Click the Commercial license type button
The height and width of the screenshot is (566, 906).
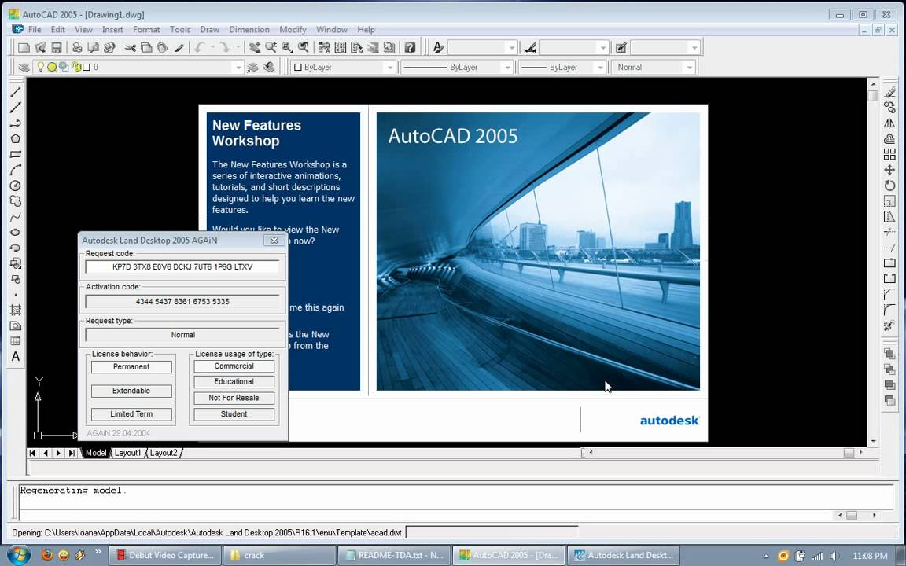234,366
